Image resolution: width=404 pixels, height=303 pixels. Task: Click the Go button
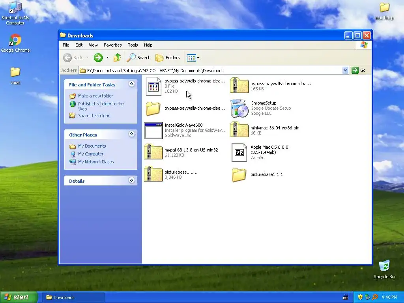click(x=358, y=70)
